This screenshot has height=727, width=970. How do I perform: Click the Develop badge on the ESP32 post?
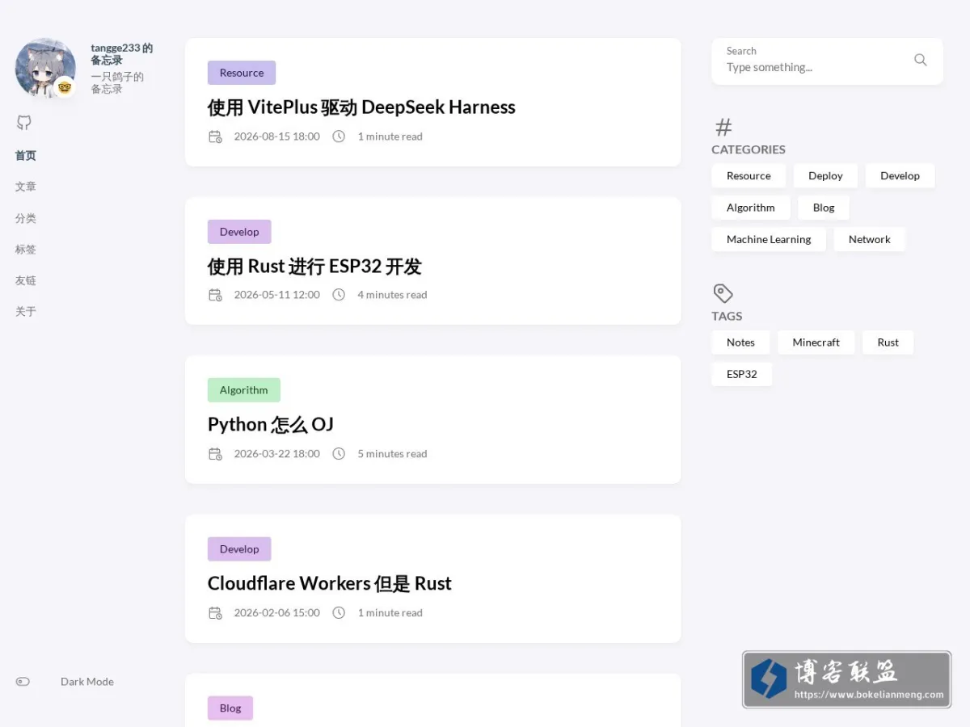239,232
